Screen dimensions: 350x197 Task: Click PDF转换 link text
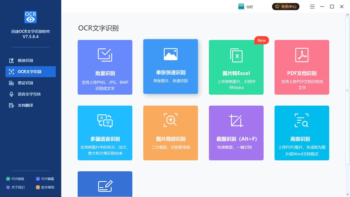pos(18,179)
